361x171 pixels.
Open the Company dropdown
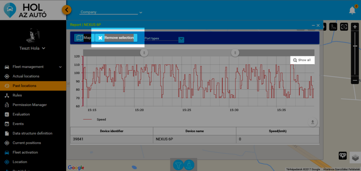click(x=111, y=12)
